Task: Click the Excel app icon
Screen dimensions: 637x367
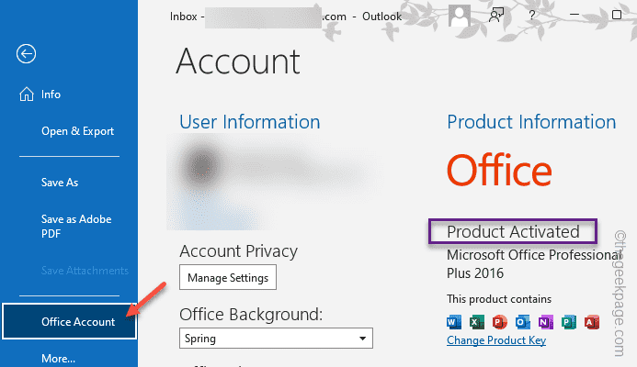Action: tap(477, 322)
